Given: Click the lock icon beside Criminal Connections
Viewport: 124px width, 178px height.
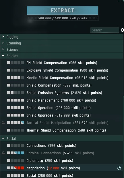Looking at the screenshot, I should coord(3,153).
